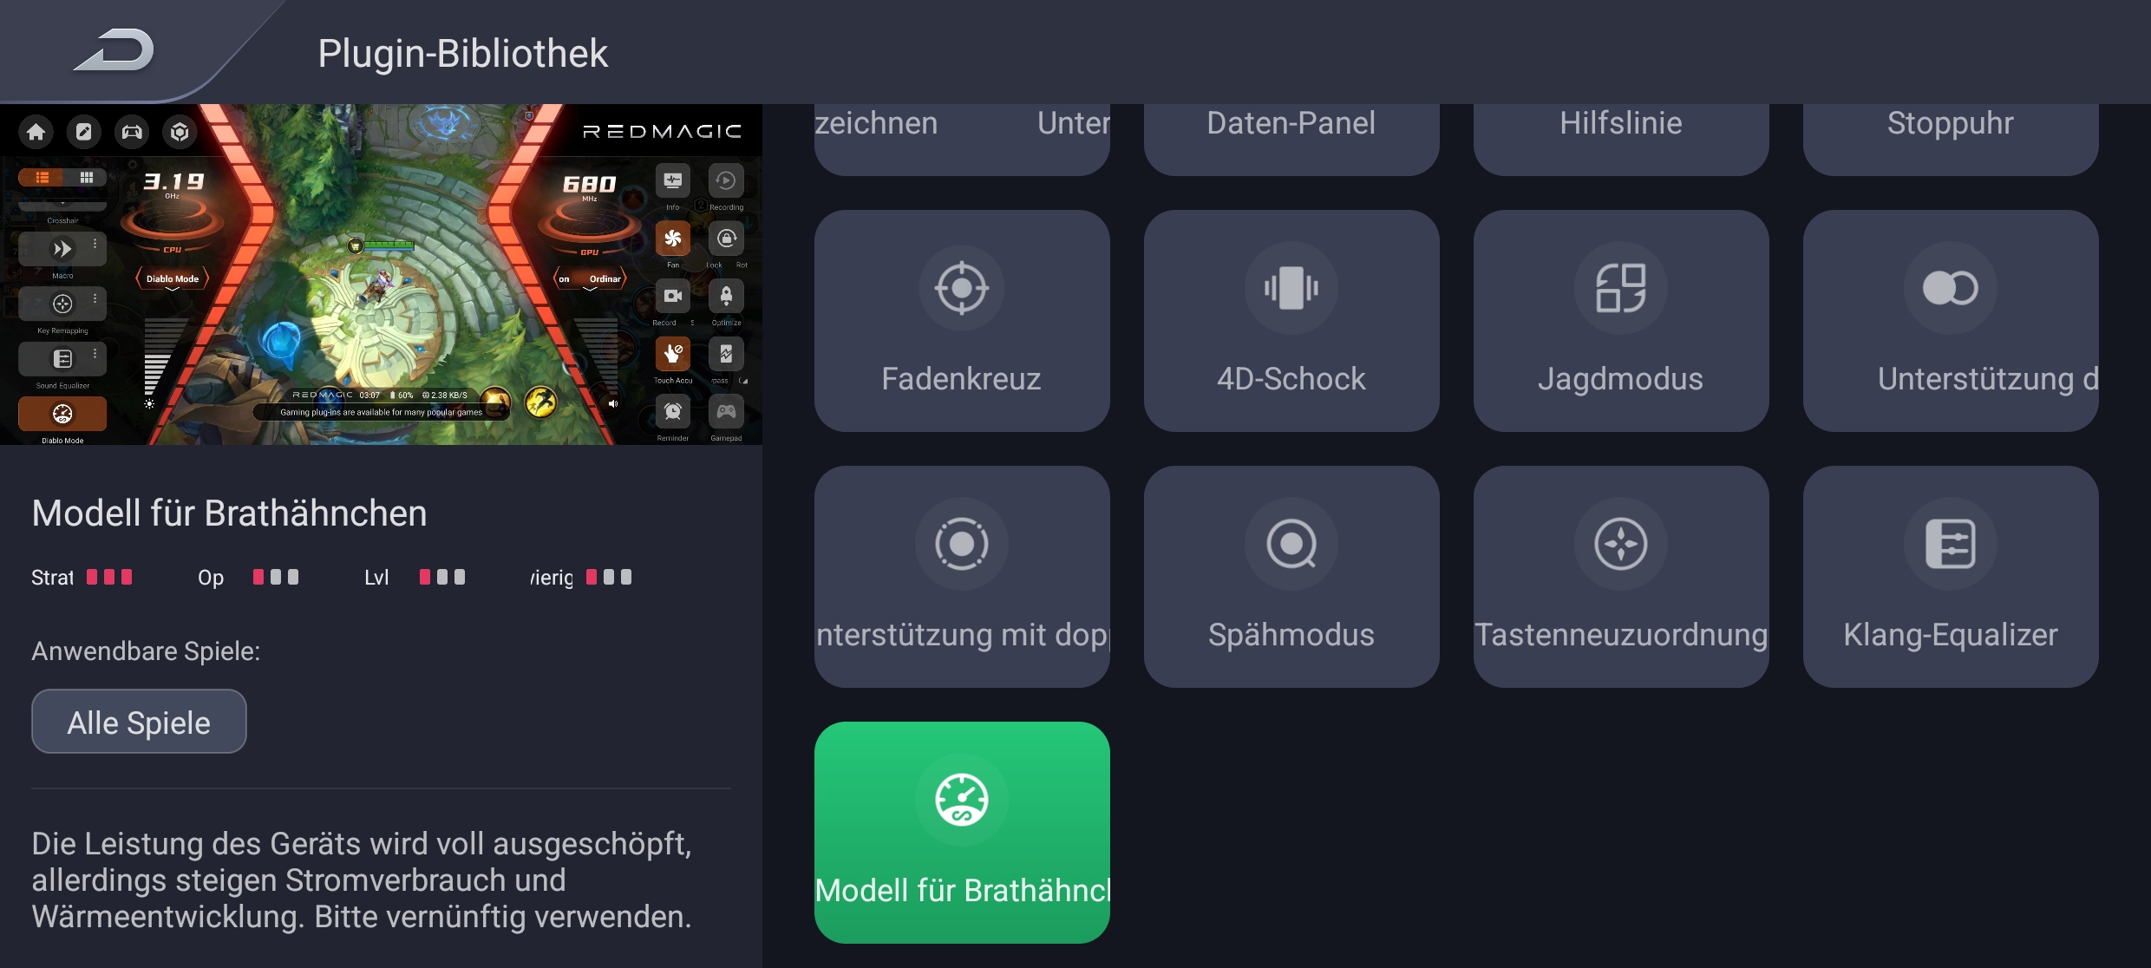2151x968 pixels.
Task: Toggle the green Modell für Brathähnchen tile
Action: click(962, 832)
